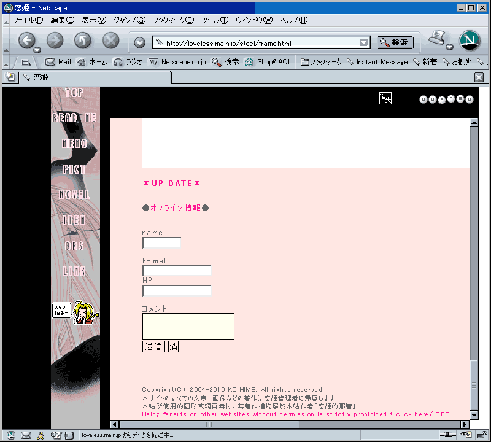Select the 恋姫 tab
This screenshot has height=442, width=491.
point(95,77)
